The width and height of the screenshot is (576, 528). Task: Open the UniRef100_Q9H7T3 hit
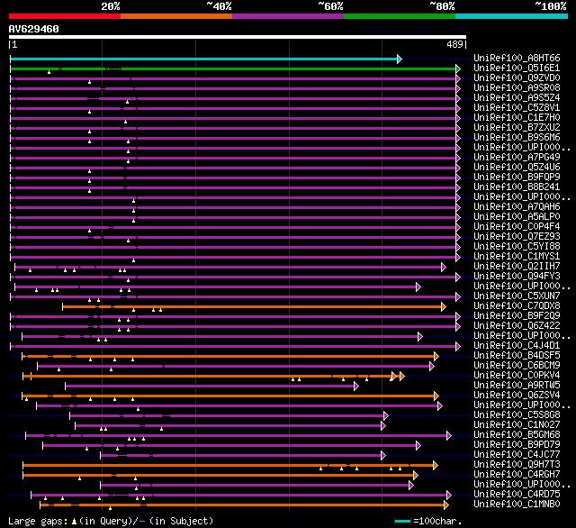517,465
